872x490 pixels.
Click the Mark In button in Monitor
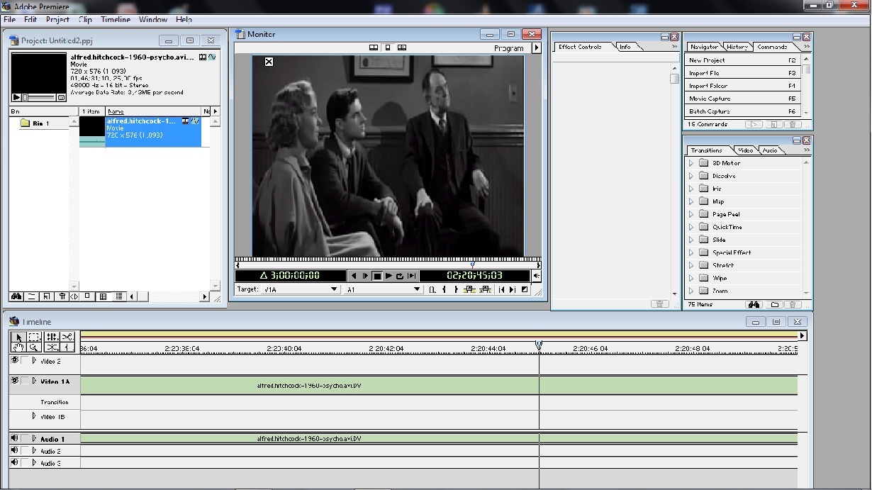(444, 289)
